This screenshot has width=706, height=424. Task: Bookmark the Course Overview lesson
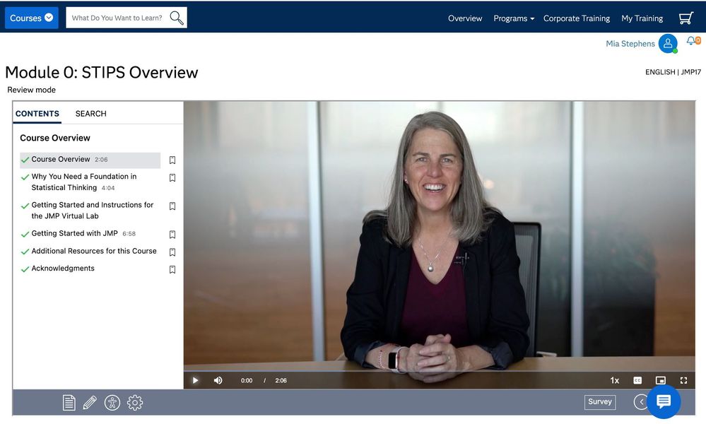(172, 160)
